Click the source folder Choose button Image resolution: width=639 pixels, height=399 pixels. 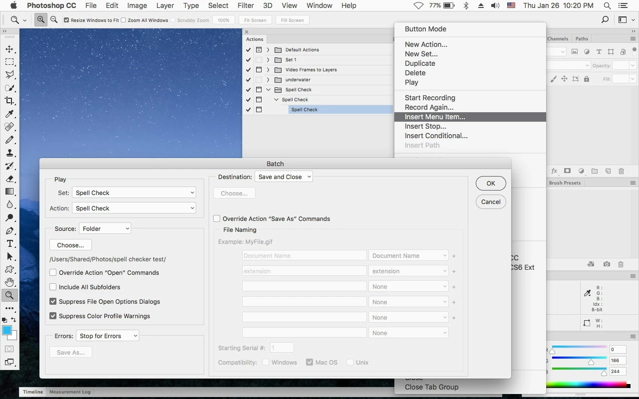(x=70, y=245)
